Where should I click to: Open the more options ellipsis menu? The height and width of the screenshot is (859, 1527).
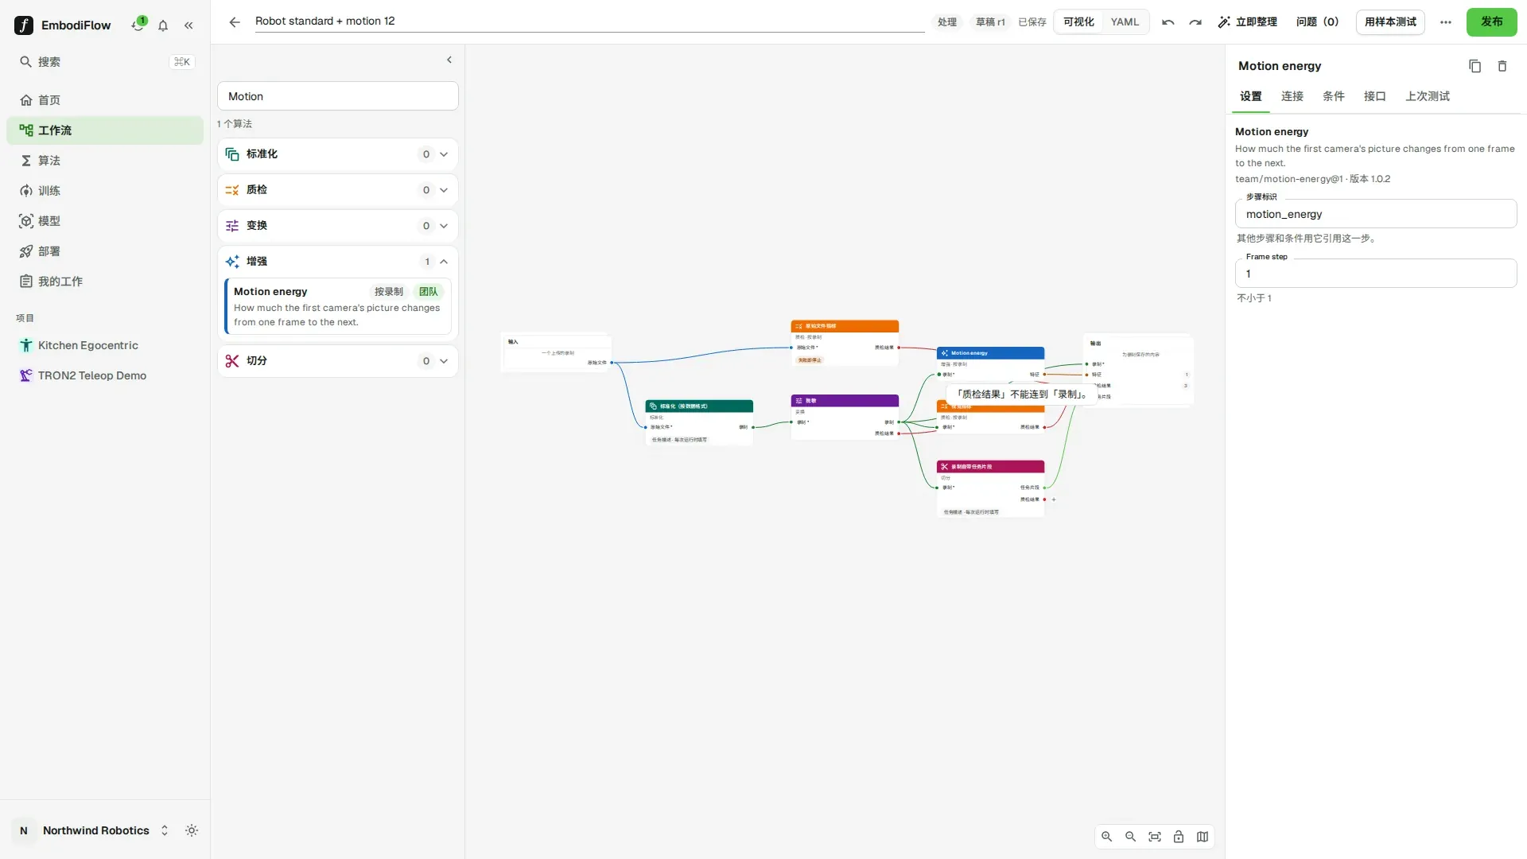1446,22
